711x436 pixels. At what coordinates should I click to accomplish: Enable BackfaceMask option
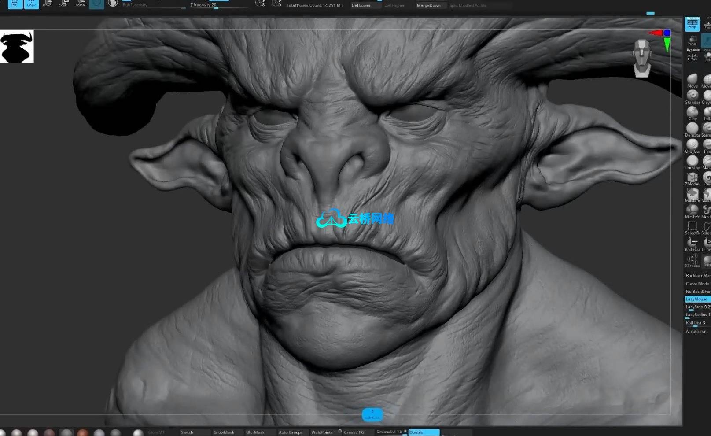[x=697, y=275]
